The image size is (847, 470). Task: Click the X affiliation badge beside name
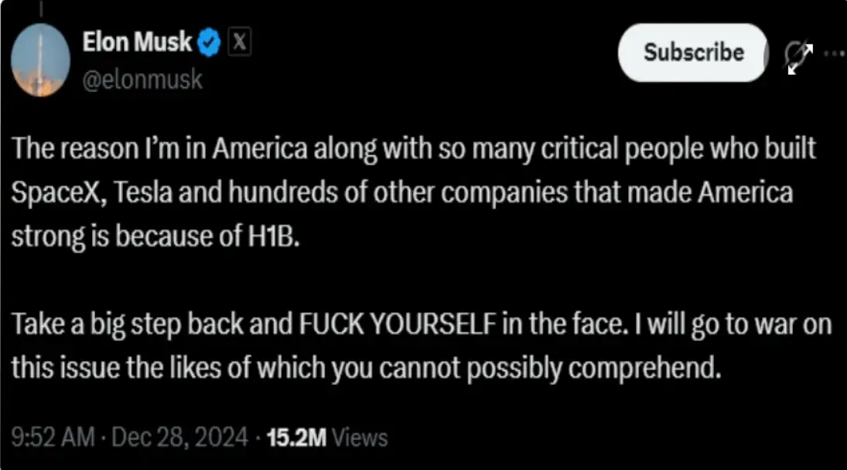tap(241, 43)
